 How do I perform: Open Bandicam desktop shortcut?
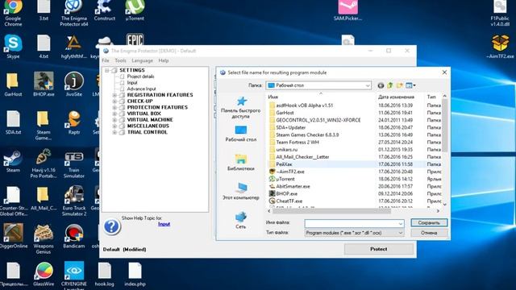click(73, 236)
